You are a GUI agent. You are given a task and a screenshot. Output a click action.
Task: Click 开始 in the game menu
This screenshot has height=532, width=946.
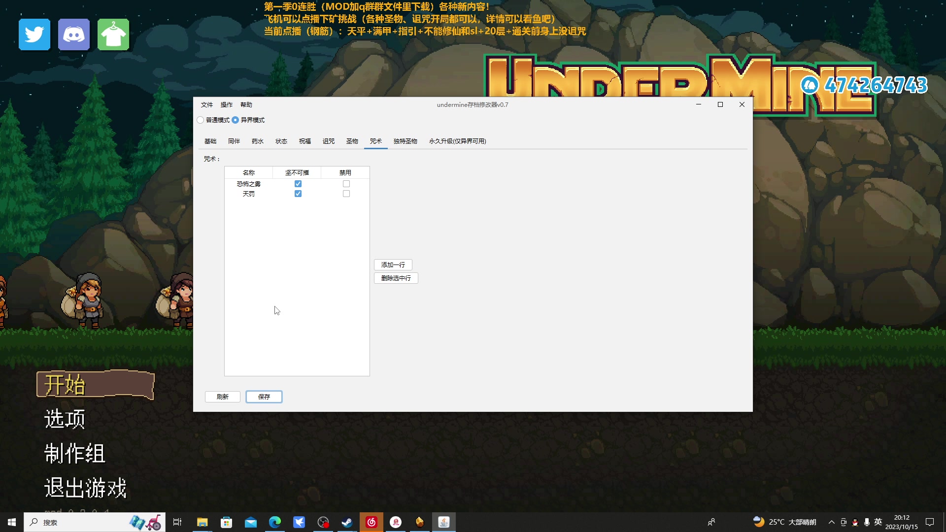[x=95, y=384]
